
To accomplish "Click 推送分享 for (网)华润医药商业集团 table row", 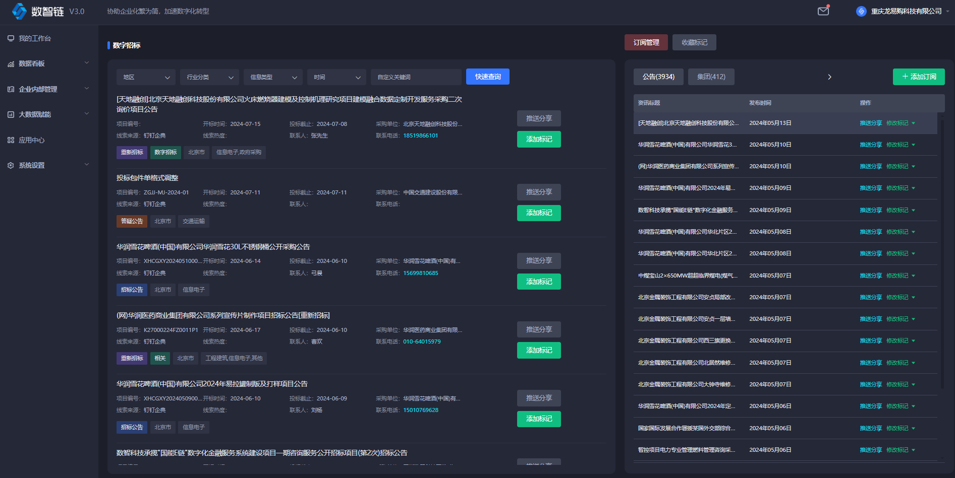I will tap(871, 167).
